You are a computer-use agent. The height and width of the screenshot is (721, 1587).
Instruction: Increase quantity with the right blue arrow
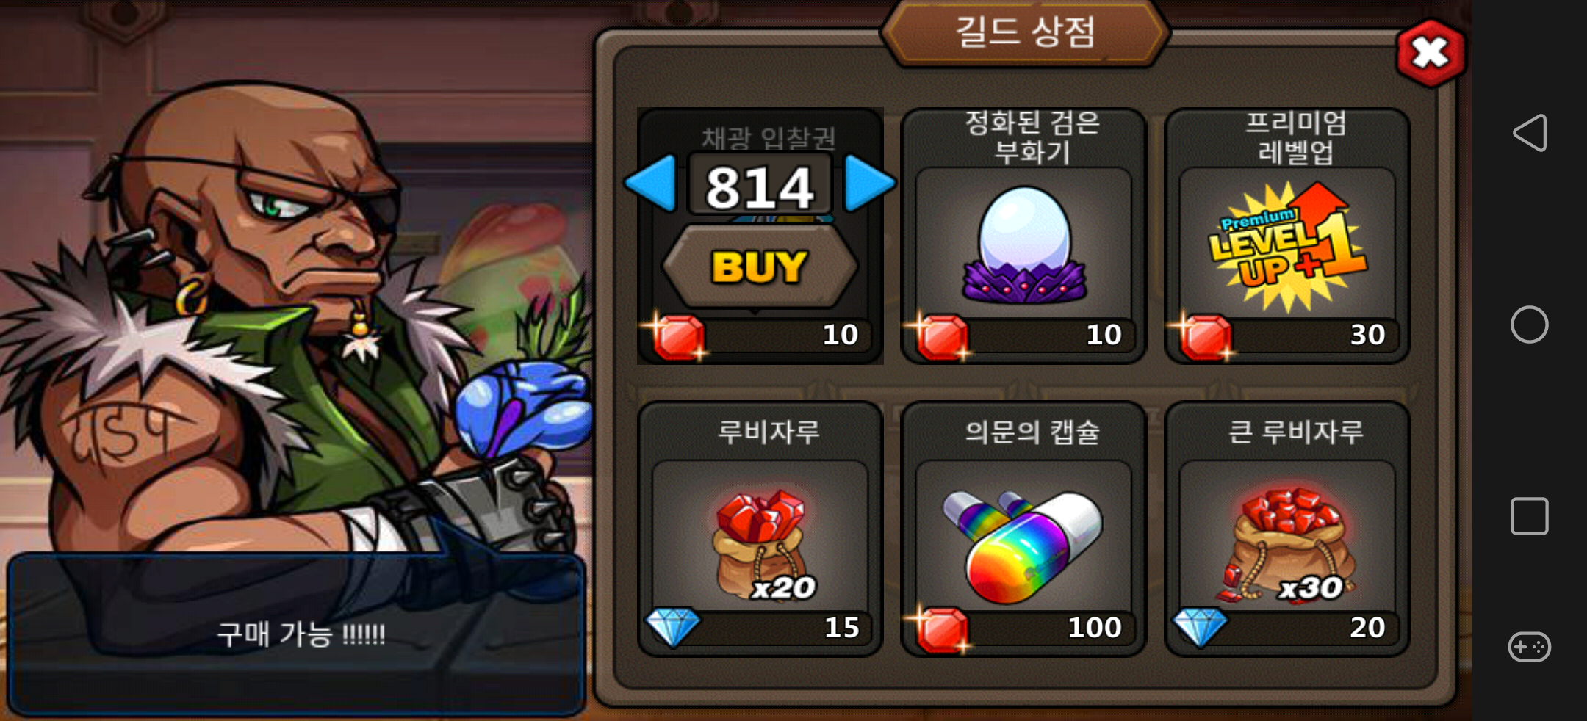pyautogui.click(x=869, y=183)
